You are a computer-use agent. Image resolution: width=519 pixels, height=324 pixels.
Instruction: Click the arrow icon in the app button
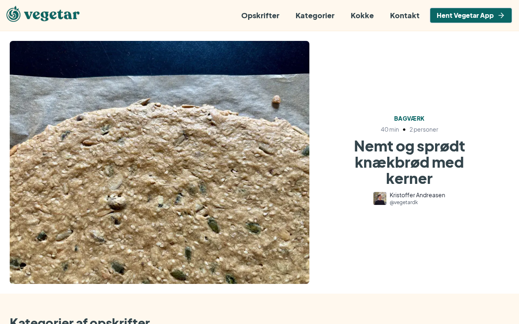[x=501, y=15]
